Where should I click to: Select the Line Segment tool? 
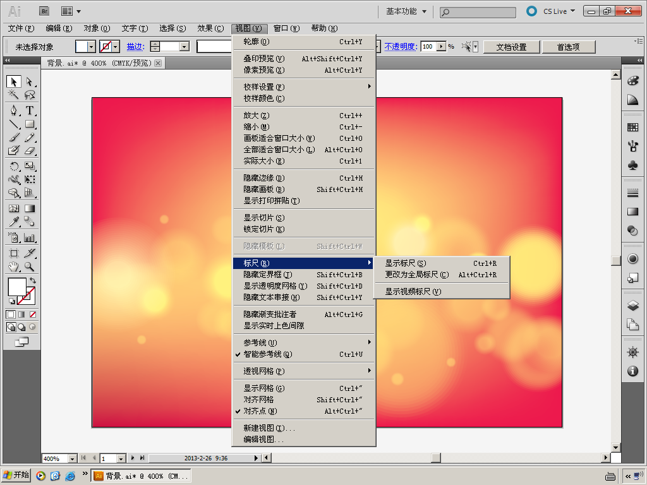pos(14,124)
